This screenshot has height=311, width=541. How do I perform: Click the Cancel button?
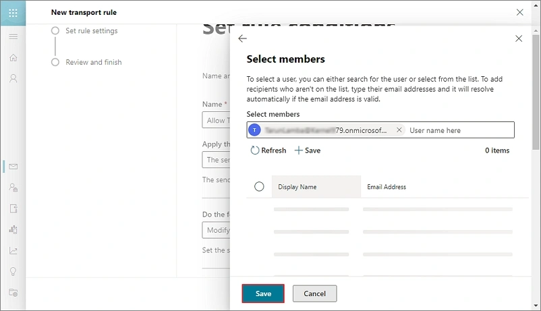click(x=314, y=293)
